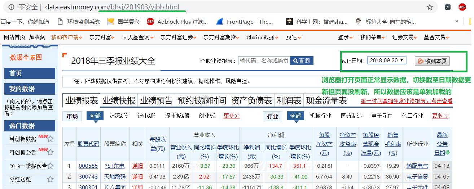The width and height of the screenshot is (474, 189).
Task: Expand the 天天基金网 dropdown menu
Action: coord(138,37)
